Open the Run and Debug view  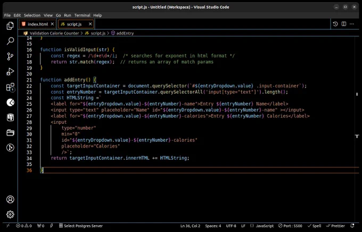pyautogui.click(x=10, y=71)
